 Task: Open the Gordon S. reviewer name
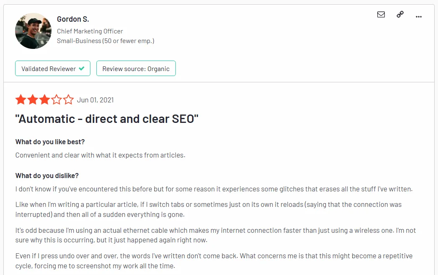click(73, 19)
